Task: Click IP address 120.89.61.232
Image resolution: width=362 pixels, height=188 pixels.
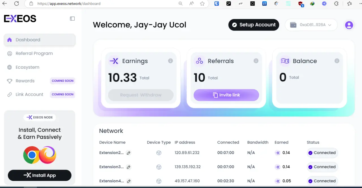Action: pos(187,153)
